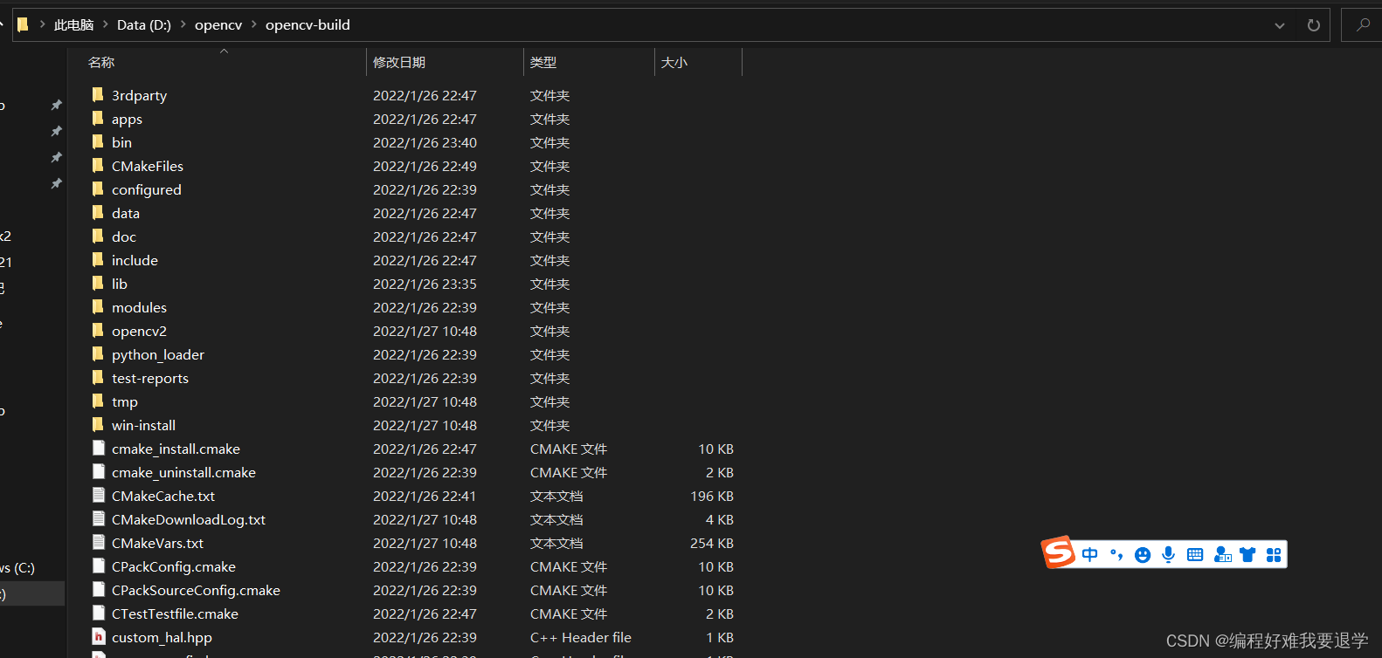This screenshot has height=658, width=1382.
Task: Go to opencv breadcrumb segment
Action: coord(218,24)
